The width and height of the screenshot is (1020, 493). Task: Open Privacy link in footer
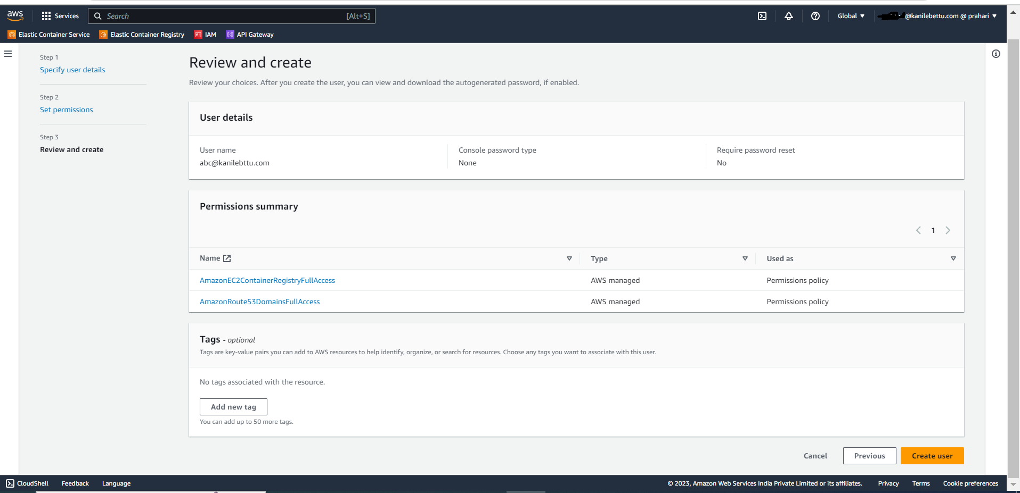(888, 483)
